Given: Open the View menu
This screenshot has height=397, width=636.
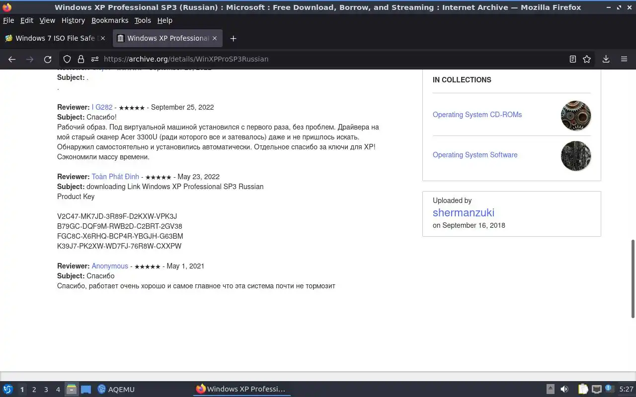Looking at the screenshot, I should point(47,20).
